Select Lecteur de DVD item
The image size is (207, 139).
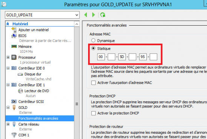(x=37, y=91)
